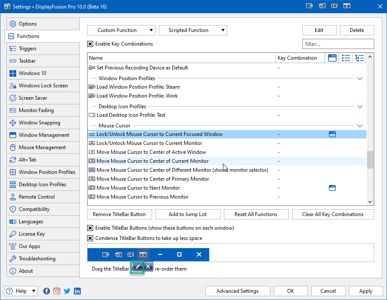Click Clear All Key Combinations
Screen dimensions: 387x300
pos(333,214)
